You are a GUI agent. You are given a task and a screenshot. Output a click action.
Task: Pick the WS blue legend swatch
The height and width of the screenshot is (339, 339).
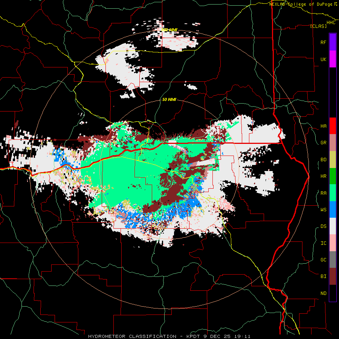pyautogui.click(x=333, y=209)
